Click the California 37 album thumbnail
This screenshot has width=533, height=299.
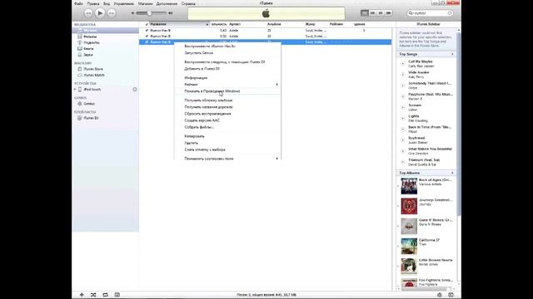(409, 247)
